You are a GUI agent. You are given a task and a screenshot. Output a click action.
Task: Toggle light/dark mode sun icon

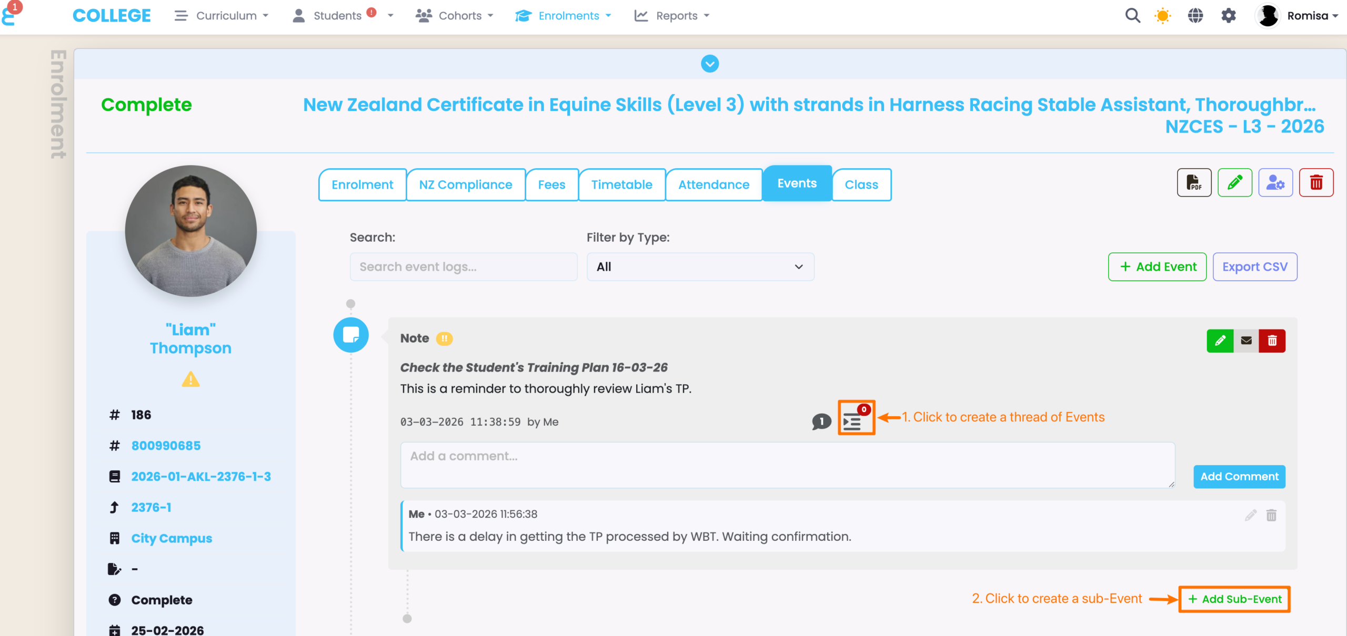click(x=1162, y=16)
